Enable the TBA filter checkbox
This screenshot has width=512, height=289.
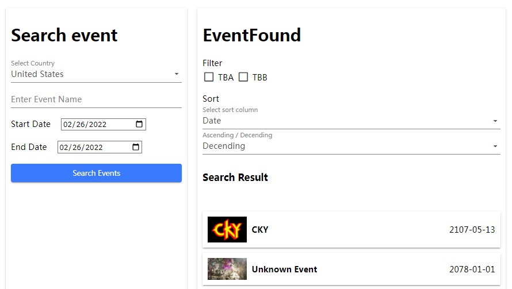209,77
